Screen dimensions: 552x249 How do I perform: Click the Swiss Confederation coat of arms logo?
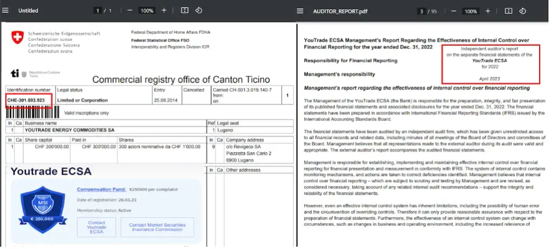click(x=18, y=37)
